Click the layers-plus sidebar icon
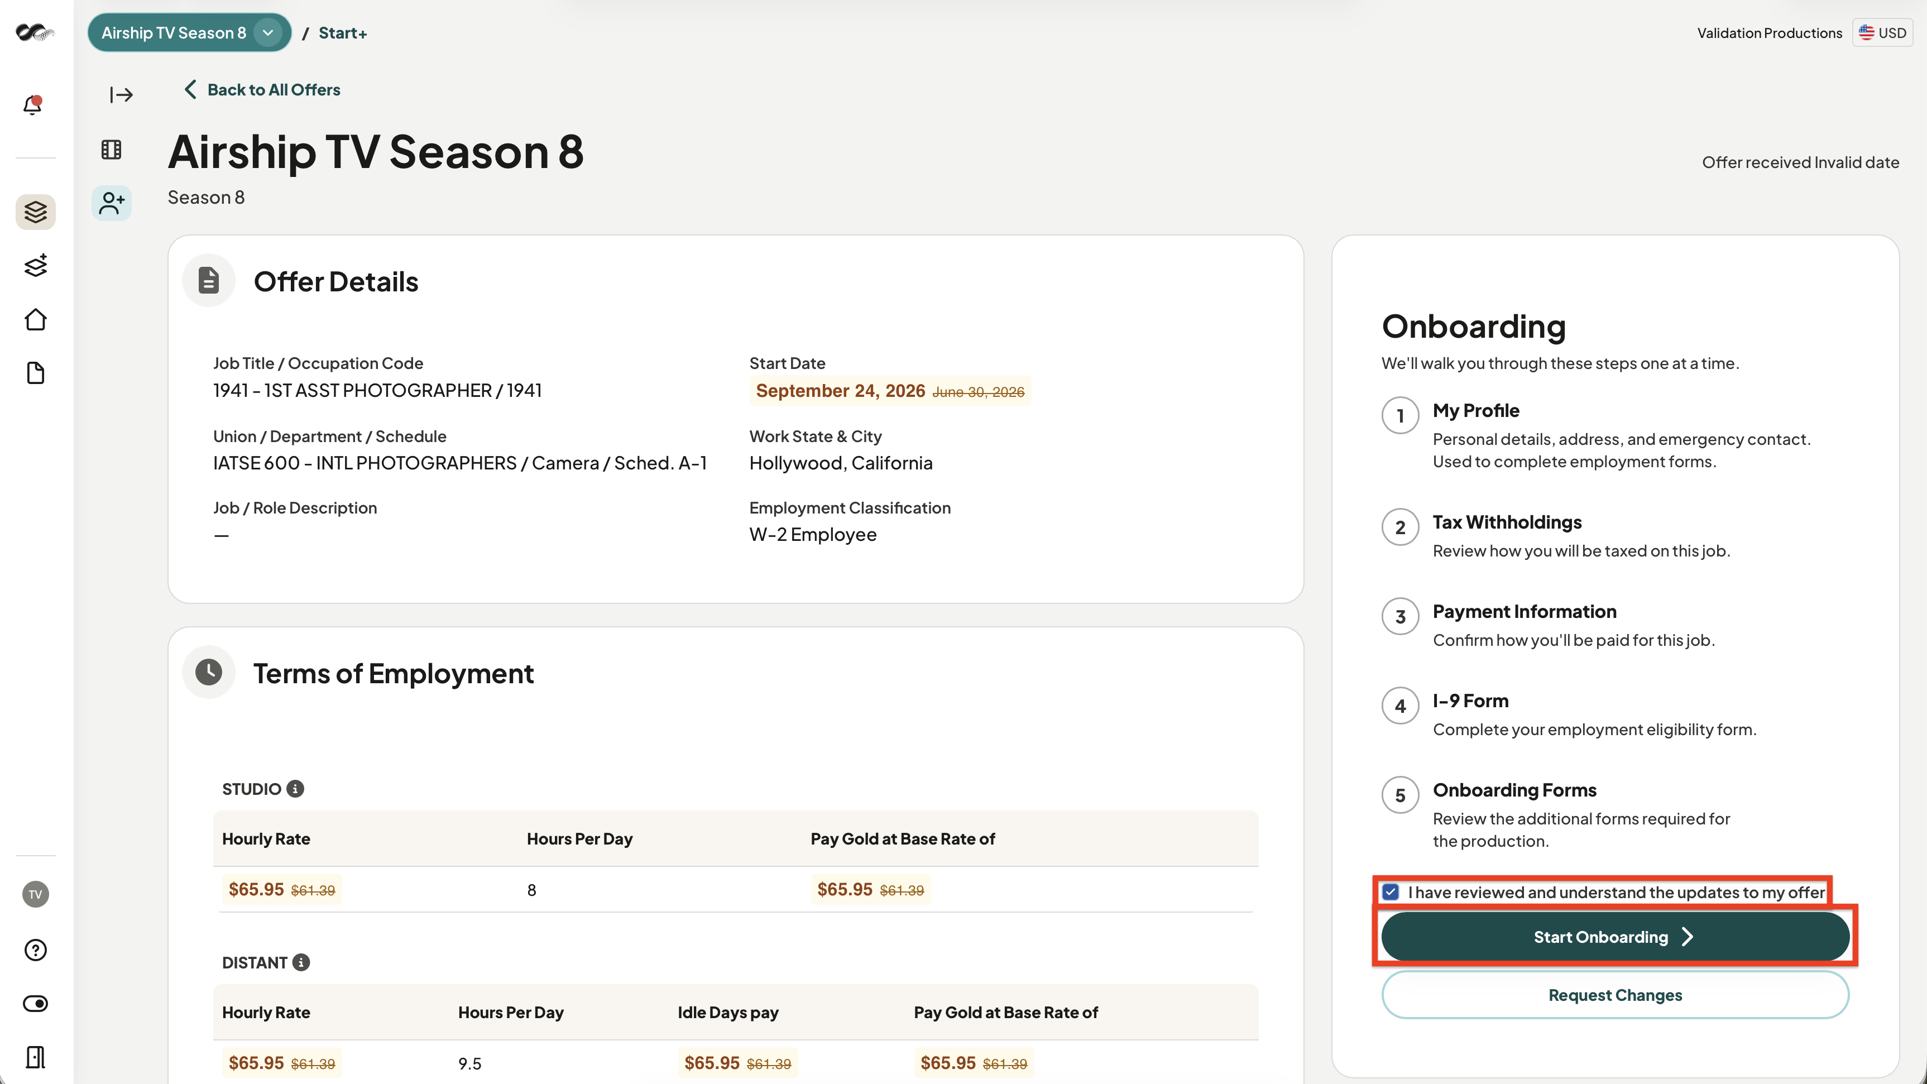The height and width of the screenshot is (1084, 1927). (x=35, y=266)
